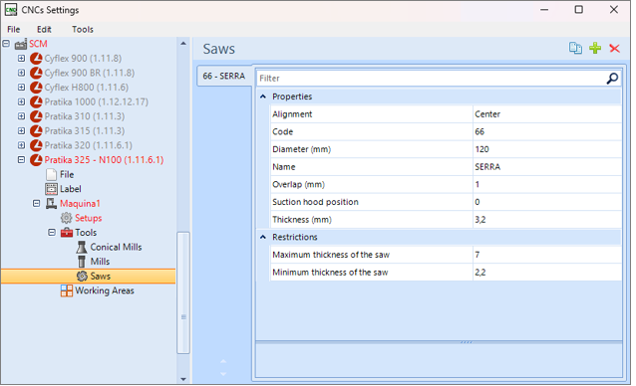
Task: Click the Name value SERRA
Action: [x=546, y=167]
